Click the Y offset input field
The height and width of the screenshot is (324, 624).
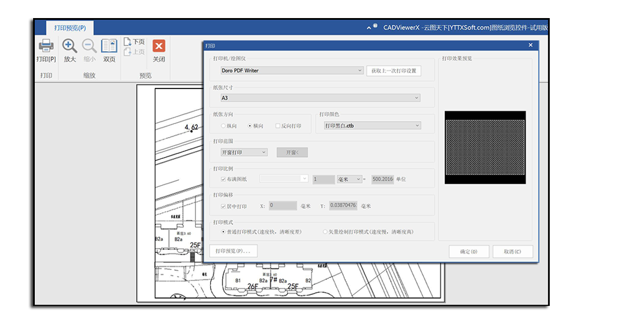(x=343, y=206)
